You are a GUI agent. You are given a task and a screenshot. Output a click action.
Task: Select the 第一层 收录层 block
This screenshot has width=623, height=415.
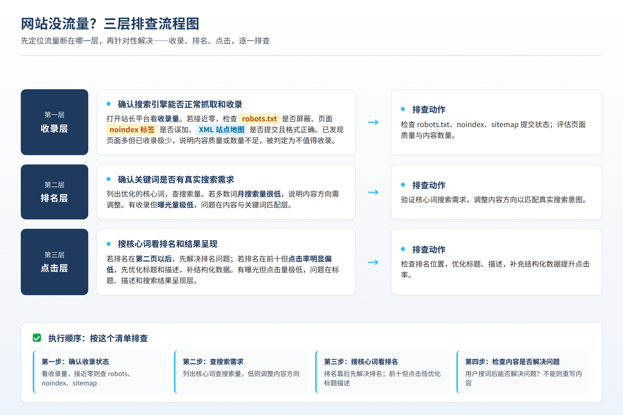point(54,122)
